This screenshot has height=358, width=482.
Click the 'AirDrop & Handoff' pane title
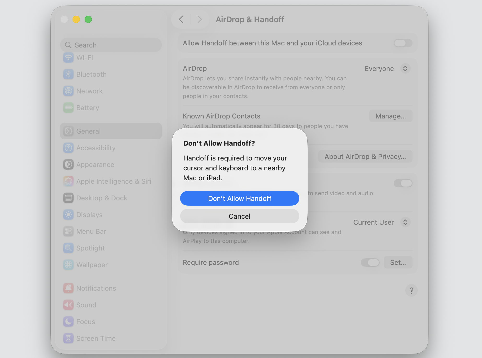pyautogui.click(x=250, y=19)
